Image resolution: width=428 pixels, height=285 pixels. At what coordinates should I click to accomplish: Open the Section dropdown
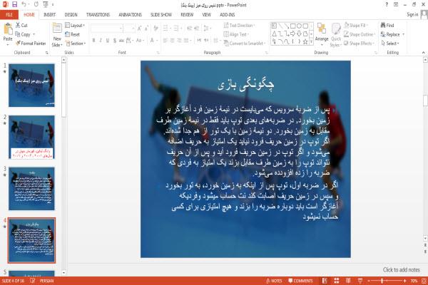tap(76, 43)
